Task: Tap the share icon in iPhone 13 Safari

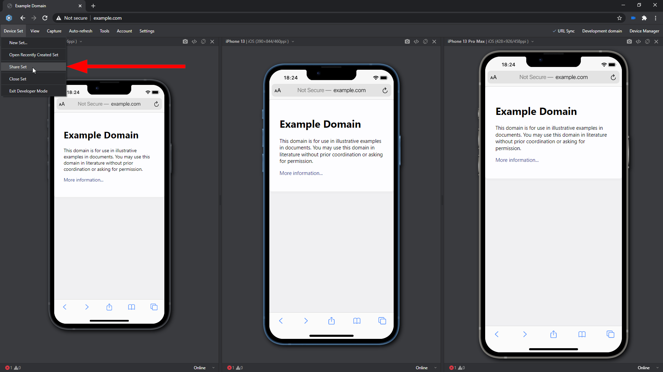Action: pos(331,321)
